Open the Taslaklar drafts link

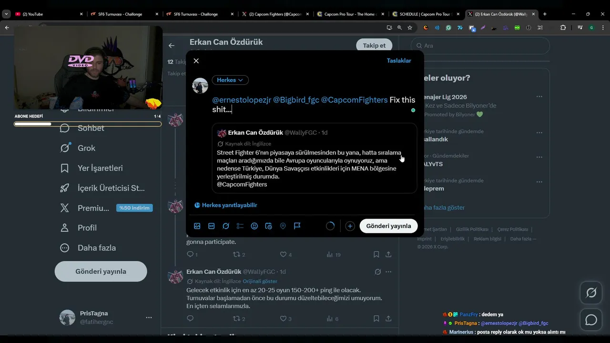(399, 61)
